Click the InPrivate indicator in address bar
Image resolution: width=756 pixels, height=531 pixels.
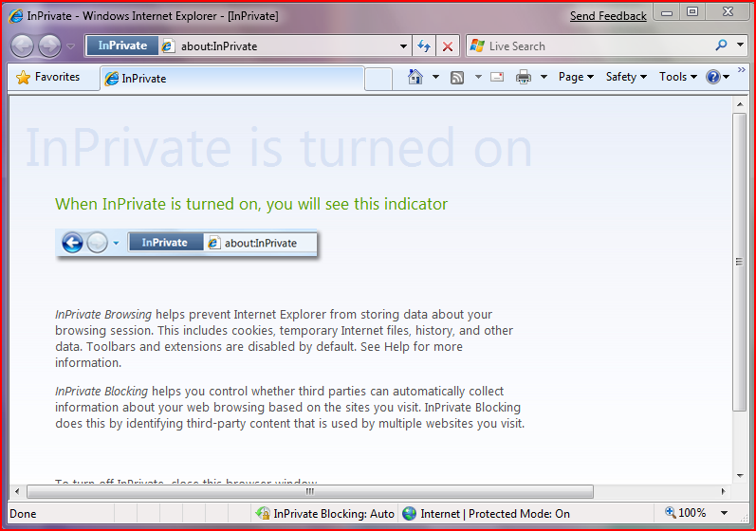coord(122,46)
